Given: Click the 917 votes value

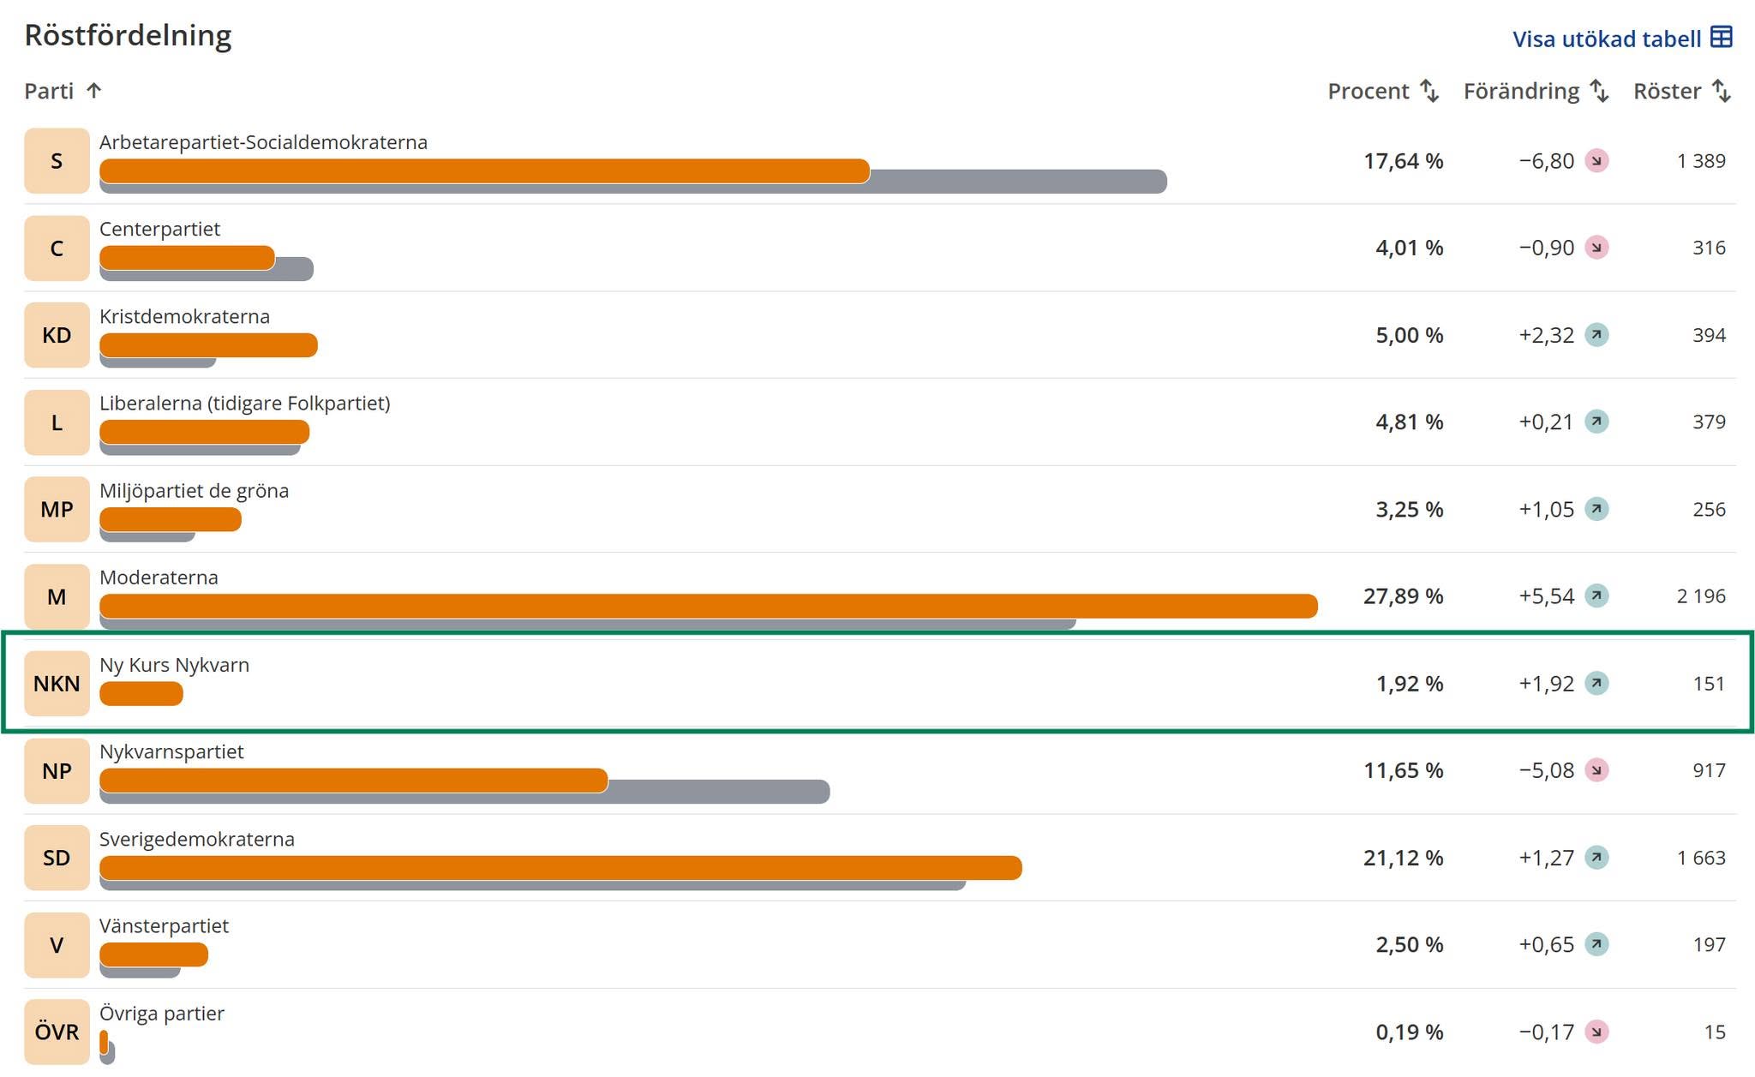Looking at the screenshot, I should coord(1709,770).
